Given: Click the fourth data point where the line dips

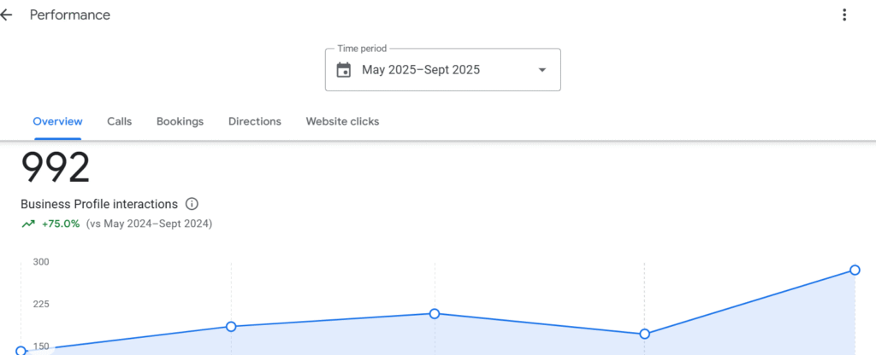Looking at the screenshot, I should 645,334.
